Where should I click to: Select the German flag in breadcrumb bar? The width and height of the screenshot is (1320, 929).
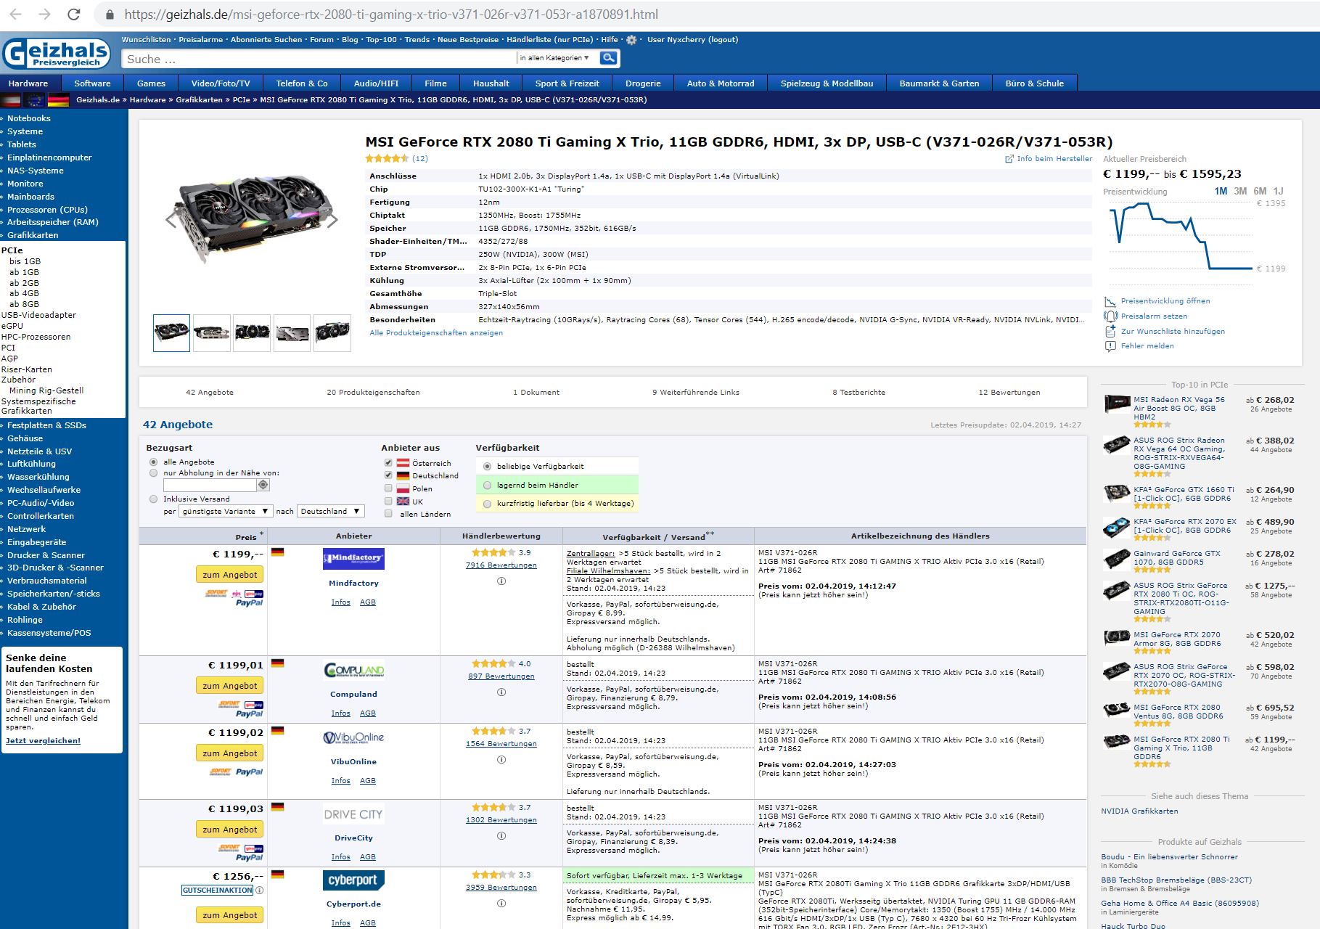pyautogui.click(x=58, y=100)
